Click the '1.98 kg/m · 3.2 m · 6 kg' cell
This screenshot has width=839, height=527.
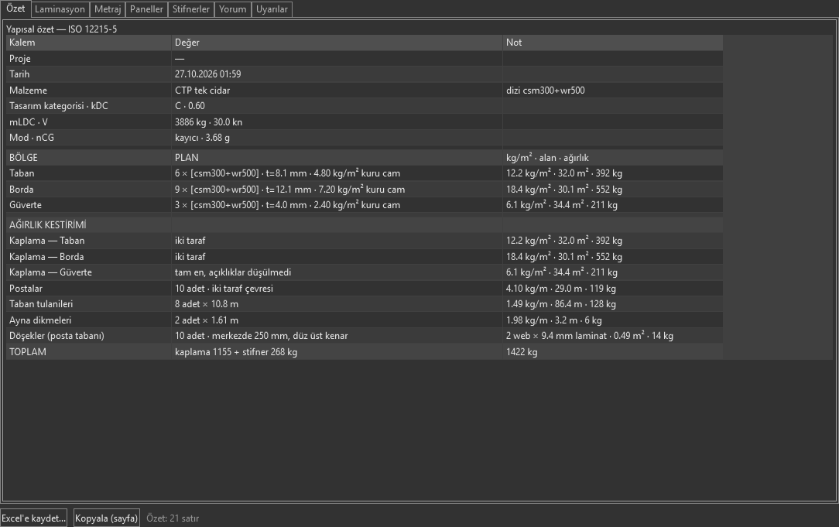(613, 320)
